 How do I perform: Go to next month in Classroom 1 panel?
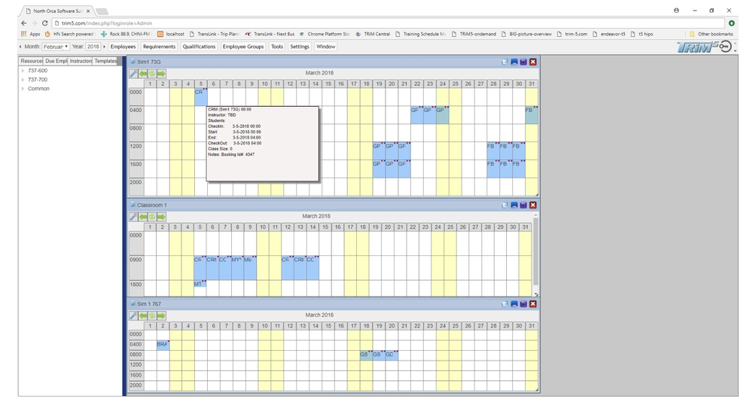161,217
